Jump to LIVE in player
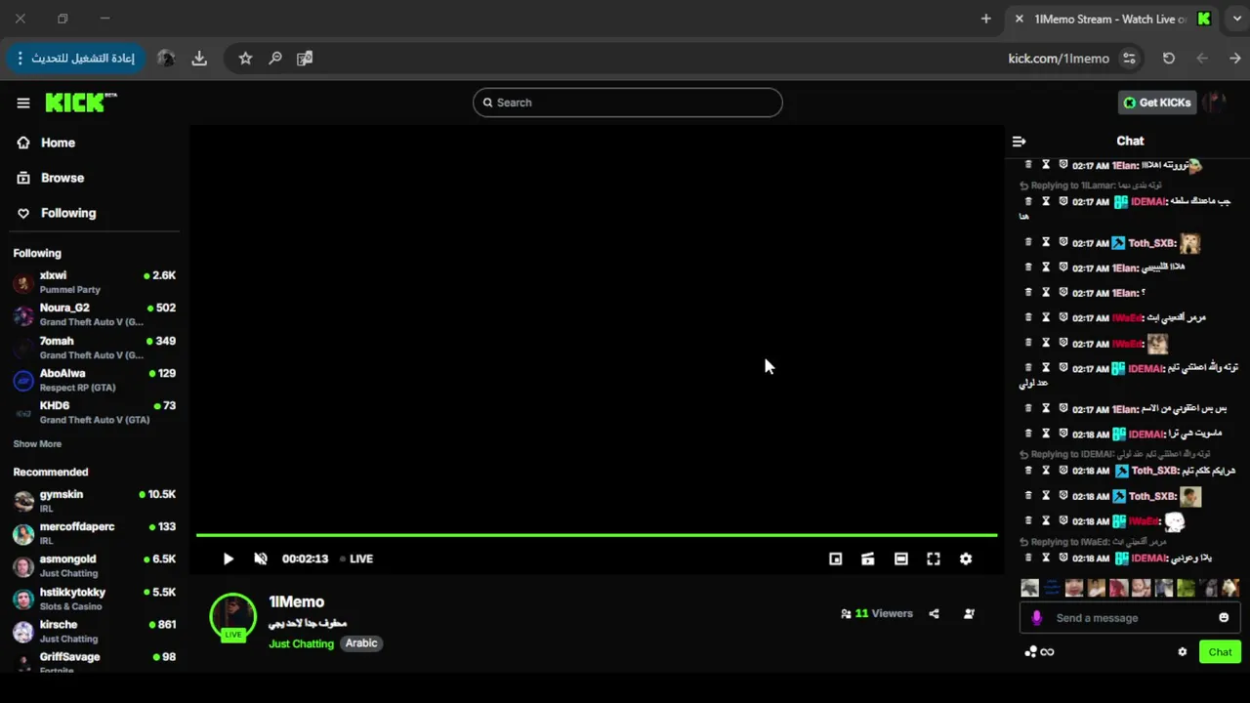This screenshot has width=1250, height=703. 356,559
